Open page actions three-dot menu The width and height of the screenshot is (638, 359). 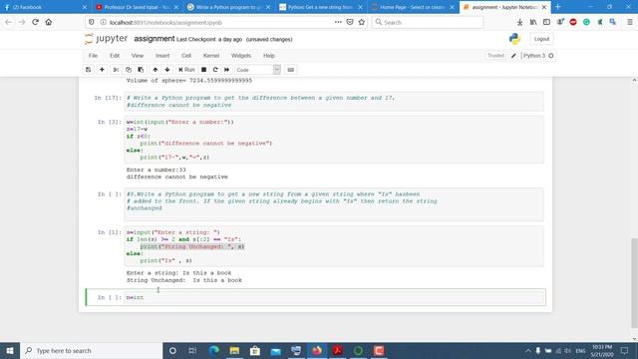pyautogui.click(x=338, y=22)
